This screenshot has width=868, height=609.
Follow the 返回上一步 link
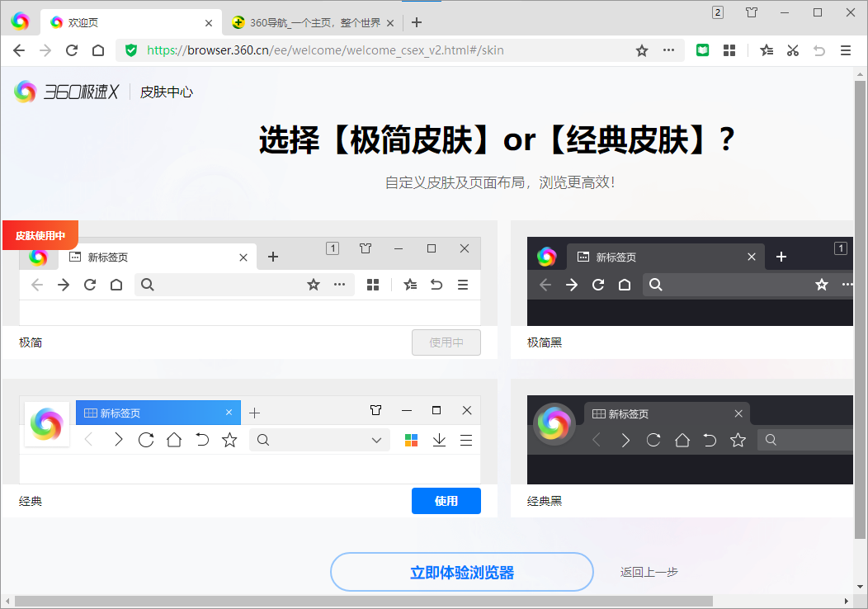[x=649, y=572]
